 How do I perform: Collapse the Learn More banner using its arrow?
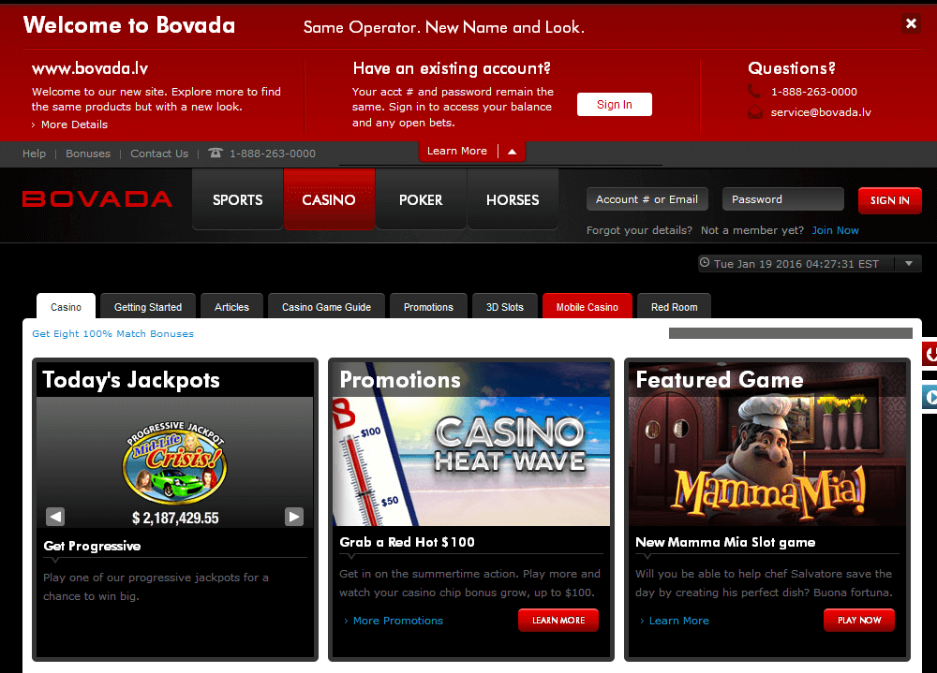(x=511, y=151)
